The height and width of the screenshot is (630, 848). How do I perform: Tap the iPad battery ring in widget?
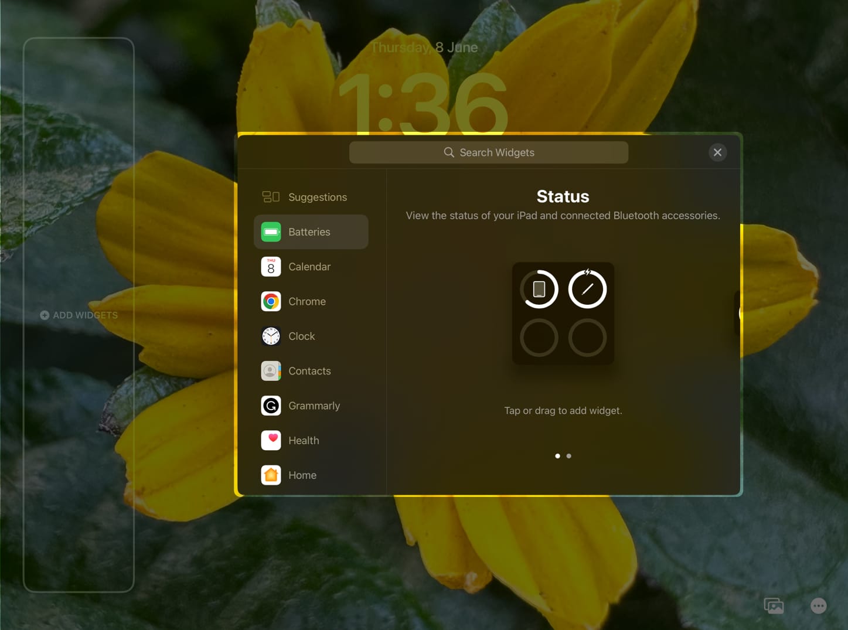pos(539,289)
